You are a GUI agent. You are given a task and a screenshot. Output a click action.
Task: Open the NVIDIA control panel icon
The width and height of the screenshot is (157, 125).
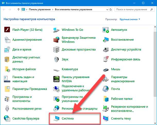[56, 79]
